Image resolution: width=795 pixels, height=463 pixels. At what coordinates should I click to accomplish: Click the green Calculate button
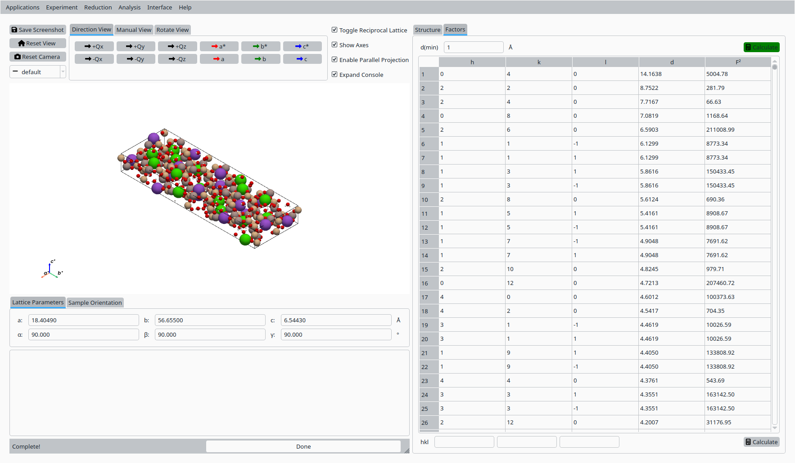click(762, 47)
